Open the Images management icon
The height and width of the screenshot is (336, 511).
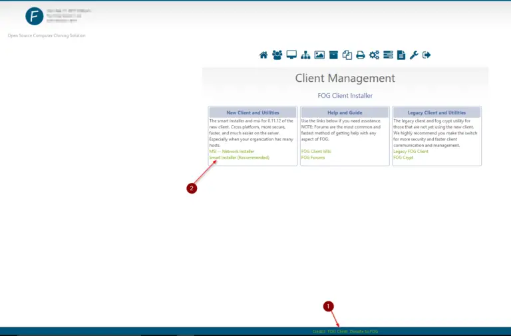[x=319, y=55]
